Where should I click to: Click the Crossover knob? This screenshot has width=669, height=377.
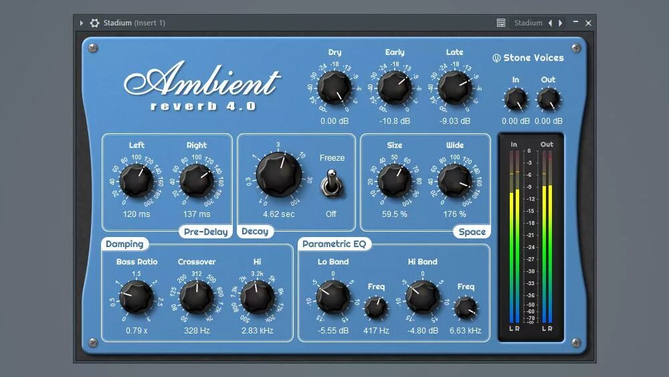(196, 297)
